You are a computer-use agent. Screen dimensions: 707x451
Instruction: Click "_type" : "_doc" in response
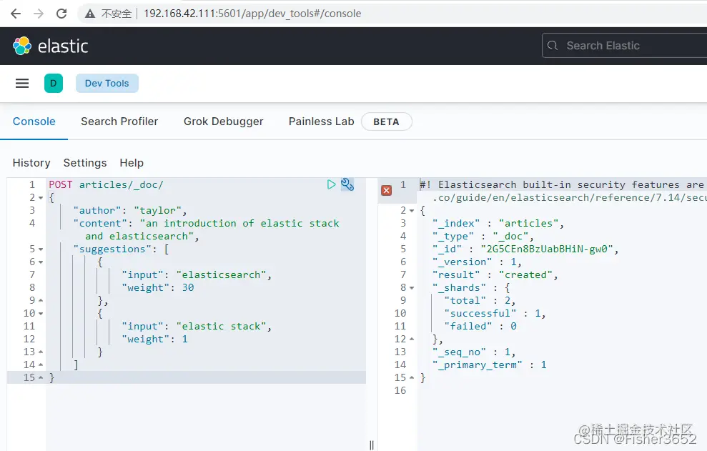[483, 237]
